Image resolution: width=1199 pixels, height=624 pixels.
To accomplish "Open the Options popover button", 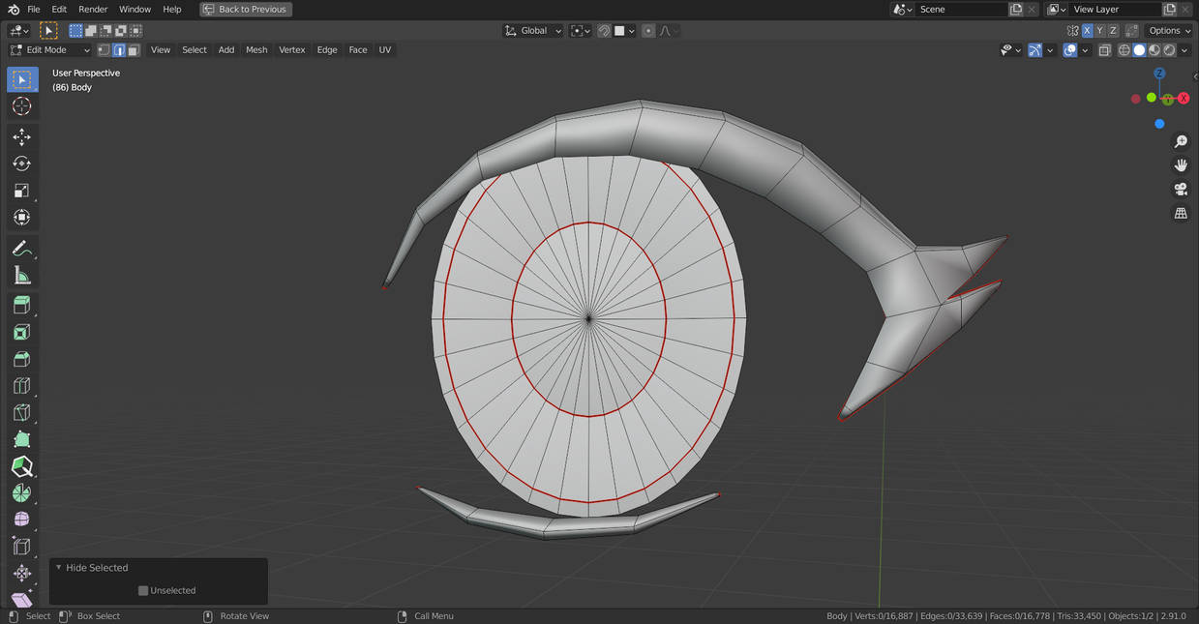I will click(x=1168, y=31).
